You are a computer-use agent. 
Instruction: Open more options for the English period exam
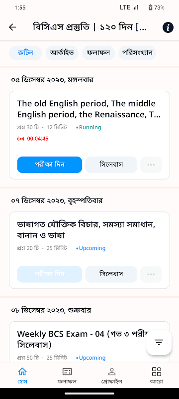pyautogui.click(x=151, y=165)
